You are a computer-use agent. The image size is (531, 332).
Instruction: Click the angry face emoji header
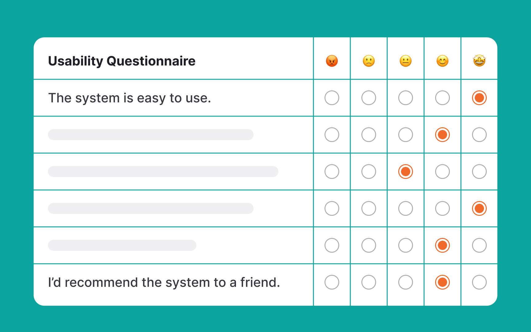(332, 61)
